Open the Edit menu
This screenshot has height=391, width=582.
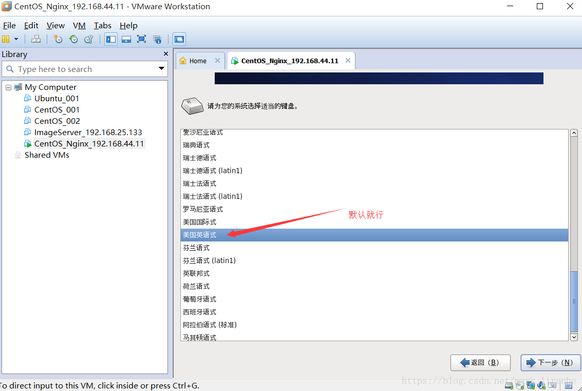pyautogui.click(x=31, y=26)
